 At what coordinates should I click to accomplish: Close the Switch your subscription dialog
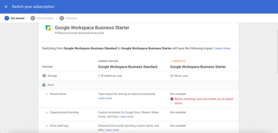coord(6,7)
